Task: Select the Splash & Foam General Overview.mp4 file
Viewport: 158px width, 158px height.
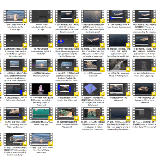Action: point(118,16)
